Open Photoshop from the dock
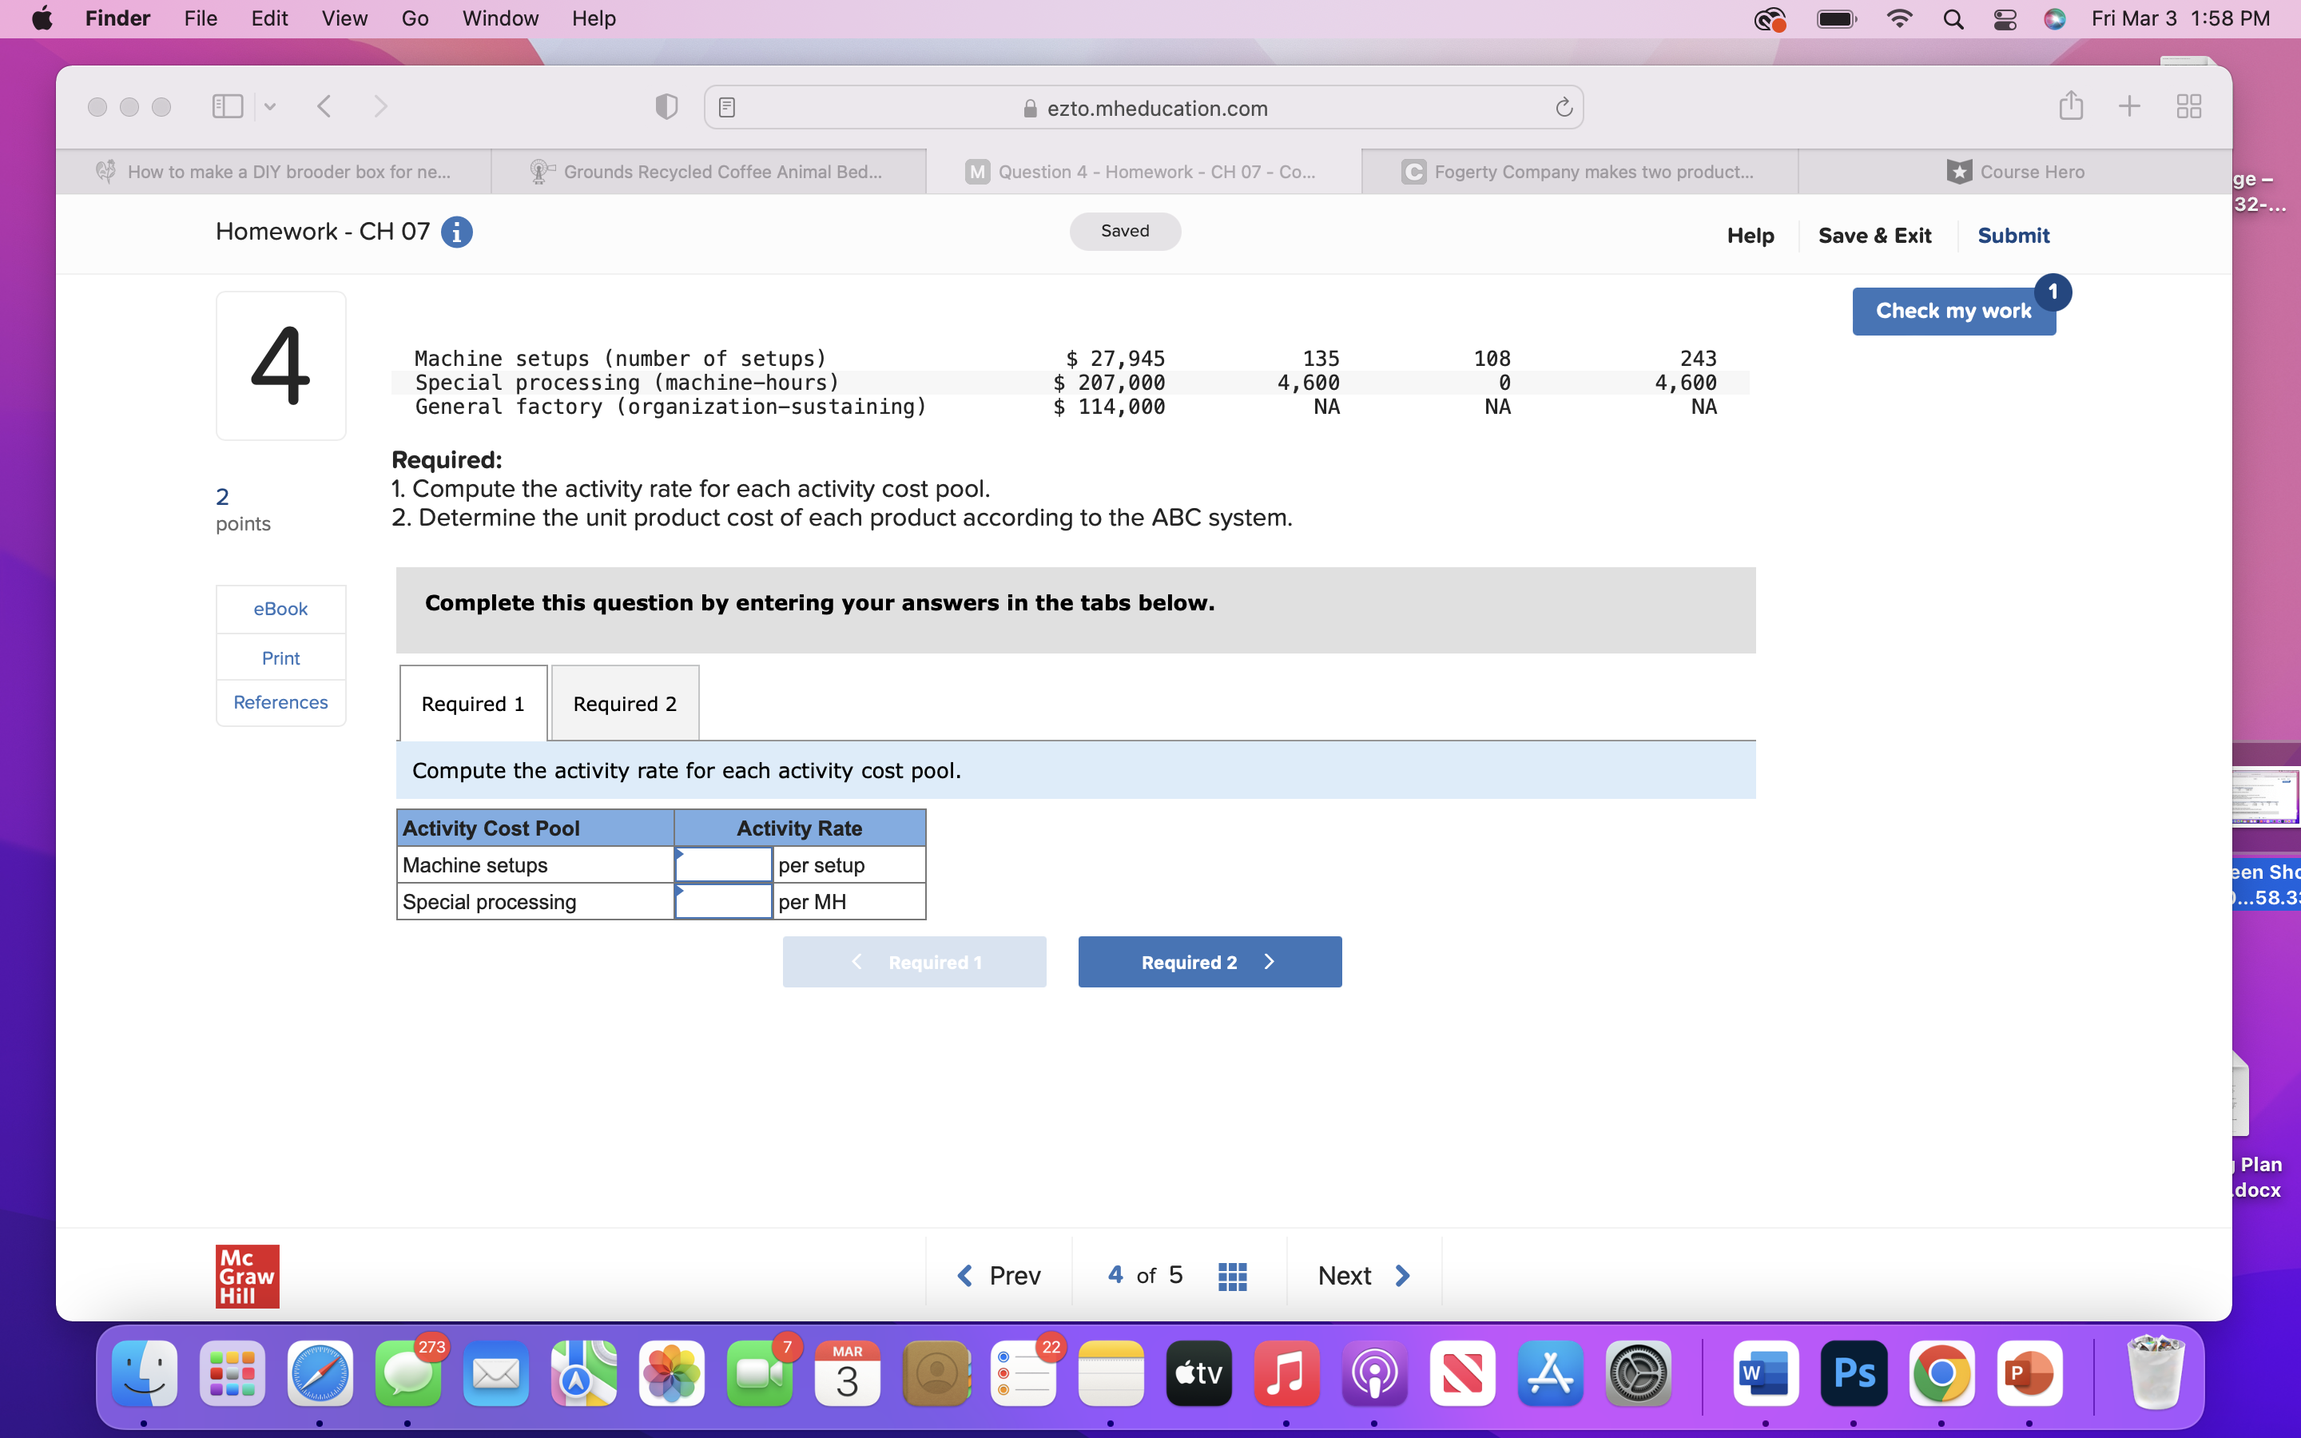2301x1438 pixels. 1853,1373
